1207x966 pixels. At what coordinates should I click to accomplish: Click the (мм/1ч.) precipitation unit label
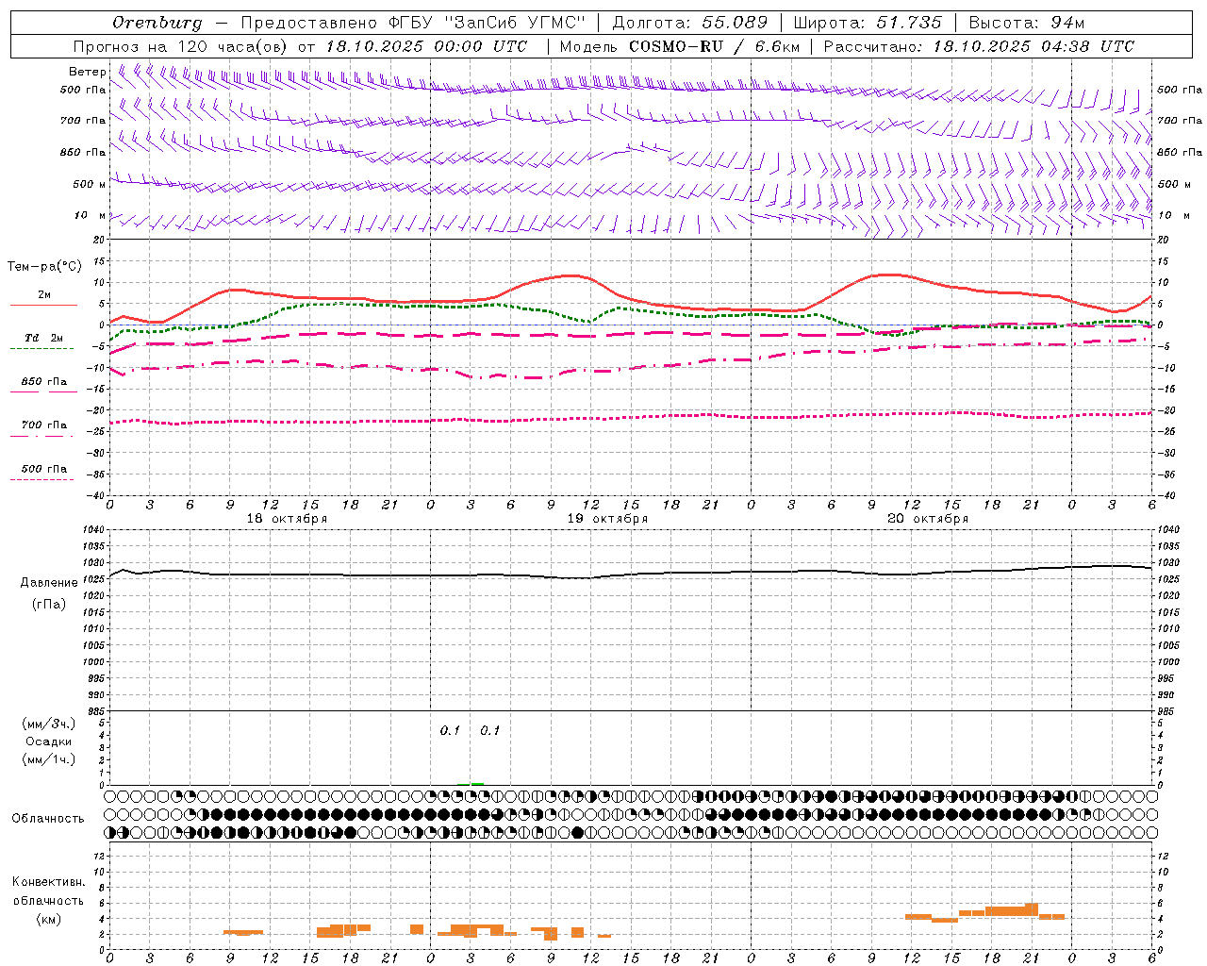(x=48, y=759)
